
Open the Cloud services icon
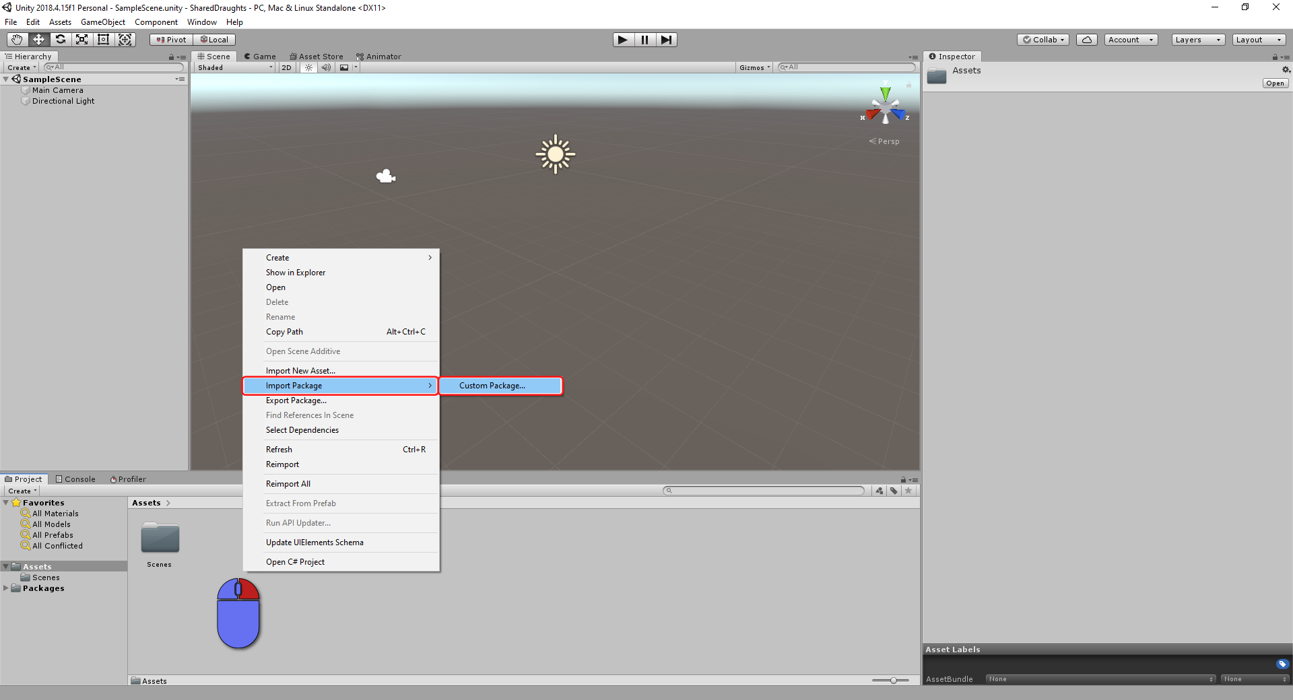tap(1086, 40)
